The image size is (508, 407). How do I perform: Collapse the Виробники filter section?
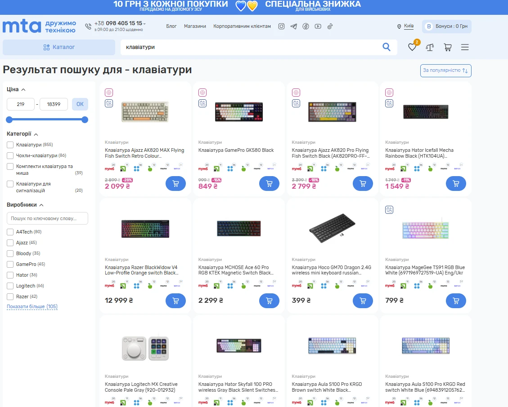click(x=25, y=205)
